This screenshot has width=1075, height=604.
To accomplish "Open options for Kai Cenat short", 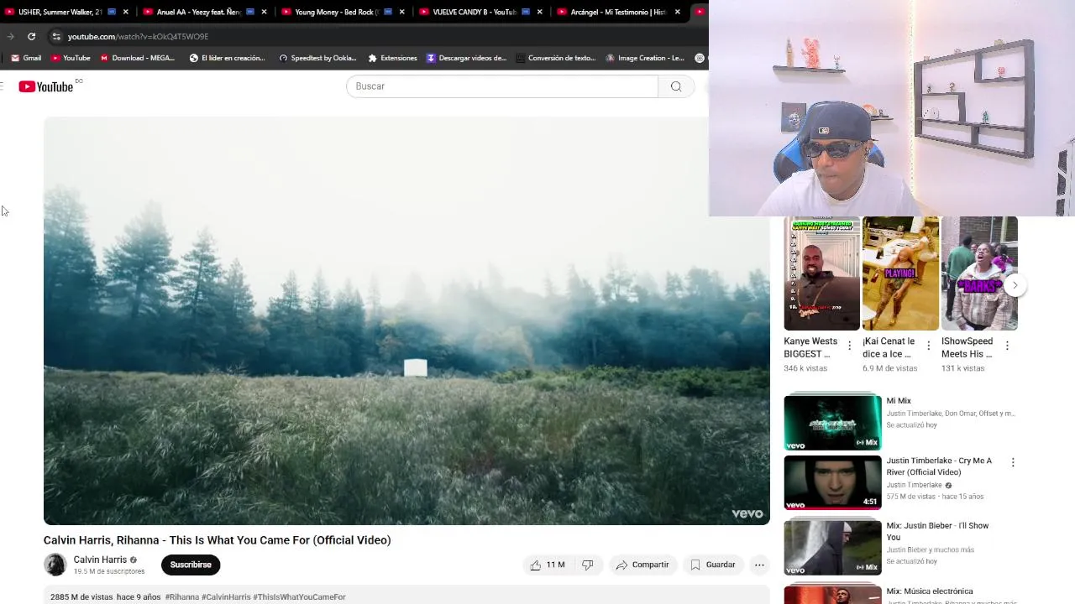I will click(928, 346).
